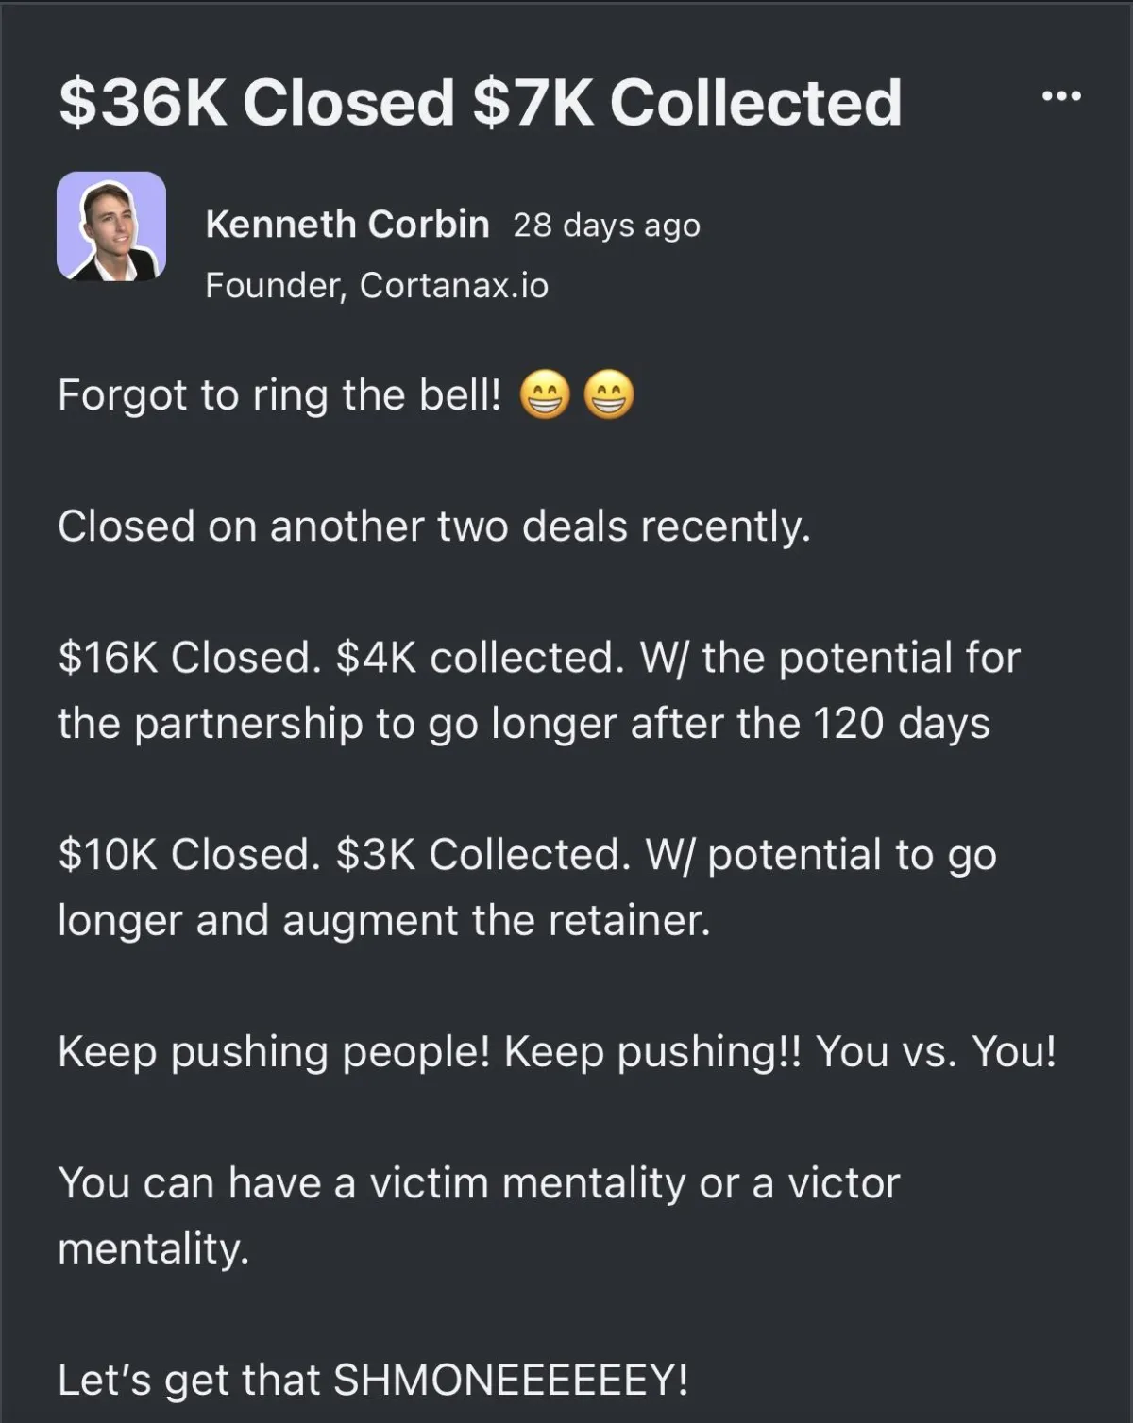Click the first grinning emoji
1133x1423 pixels.
545,395
